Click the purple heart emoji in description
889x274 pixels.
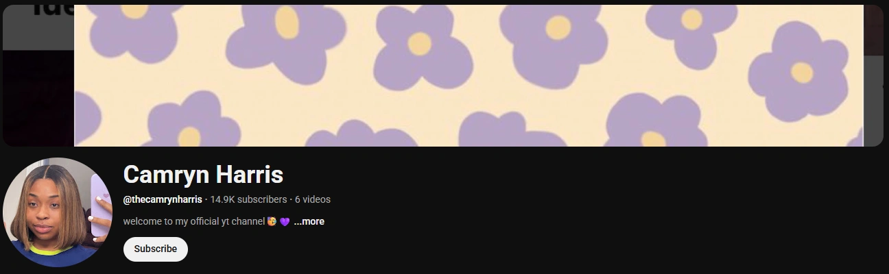click(x=285, y=222)
